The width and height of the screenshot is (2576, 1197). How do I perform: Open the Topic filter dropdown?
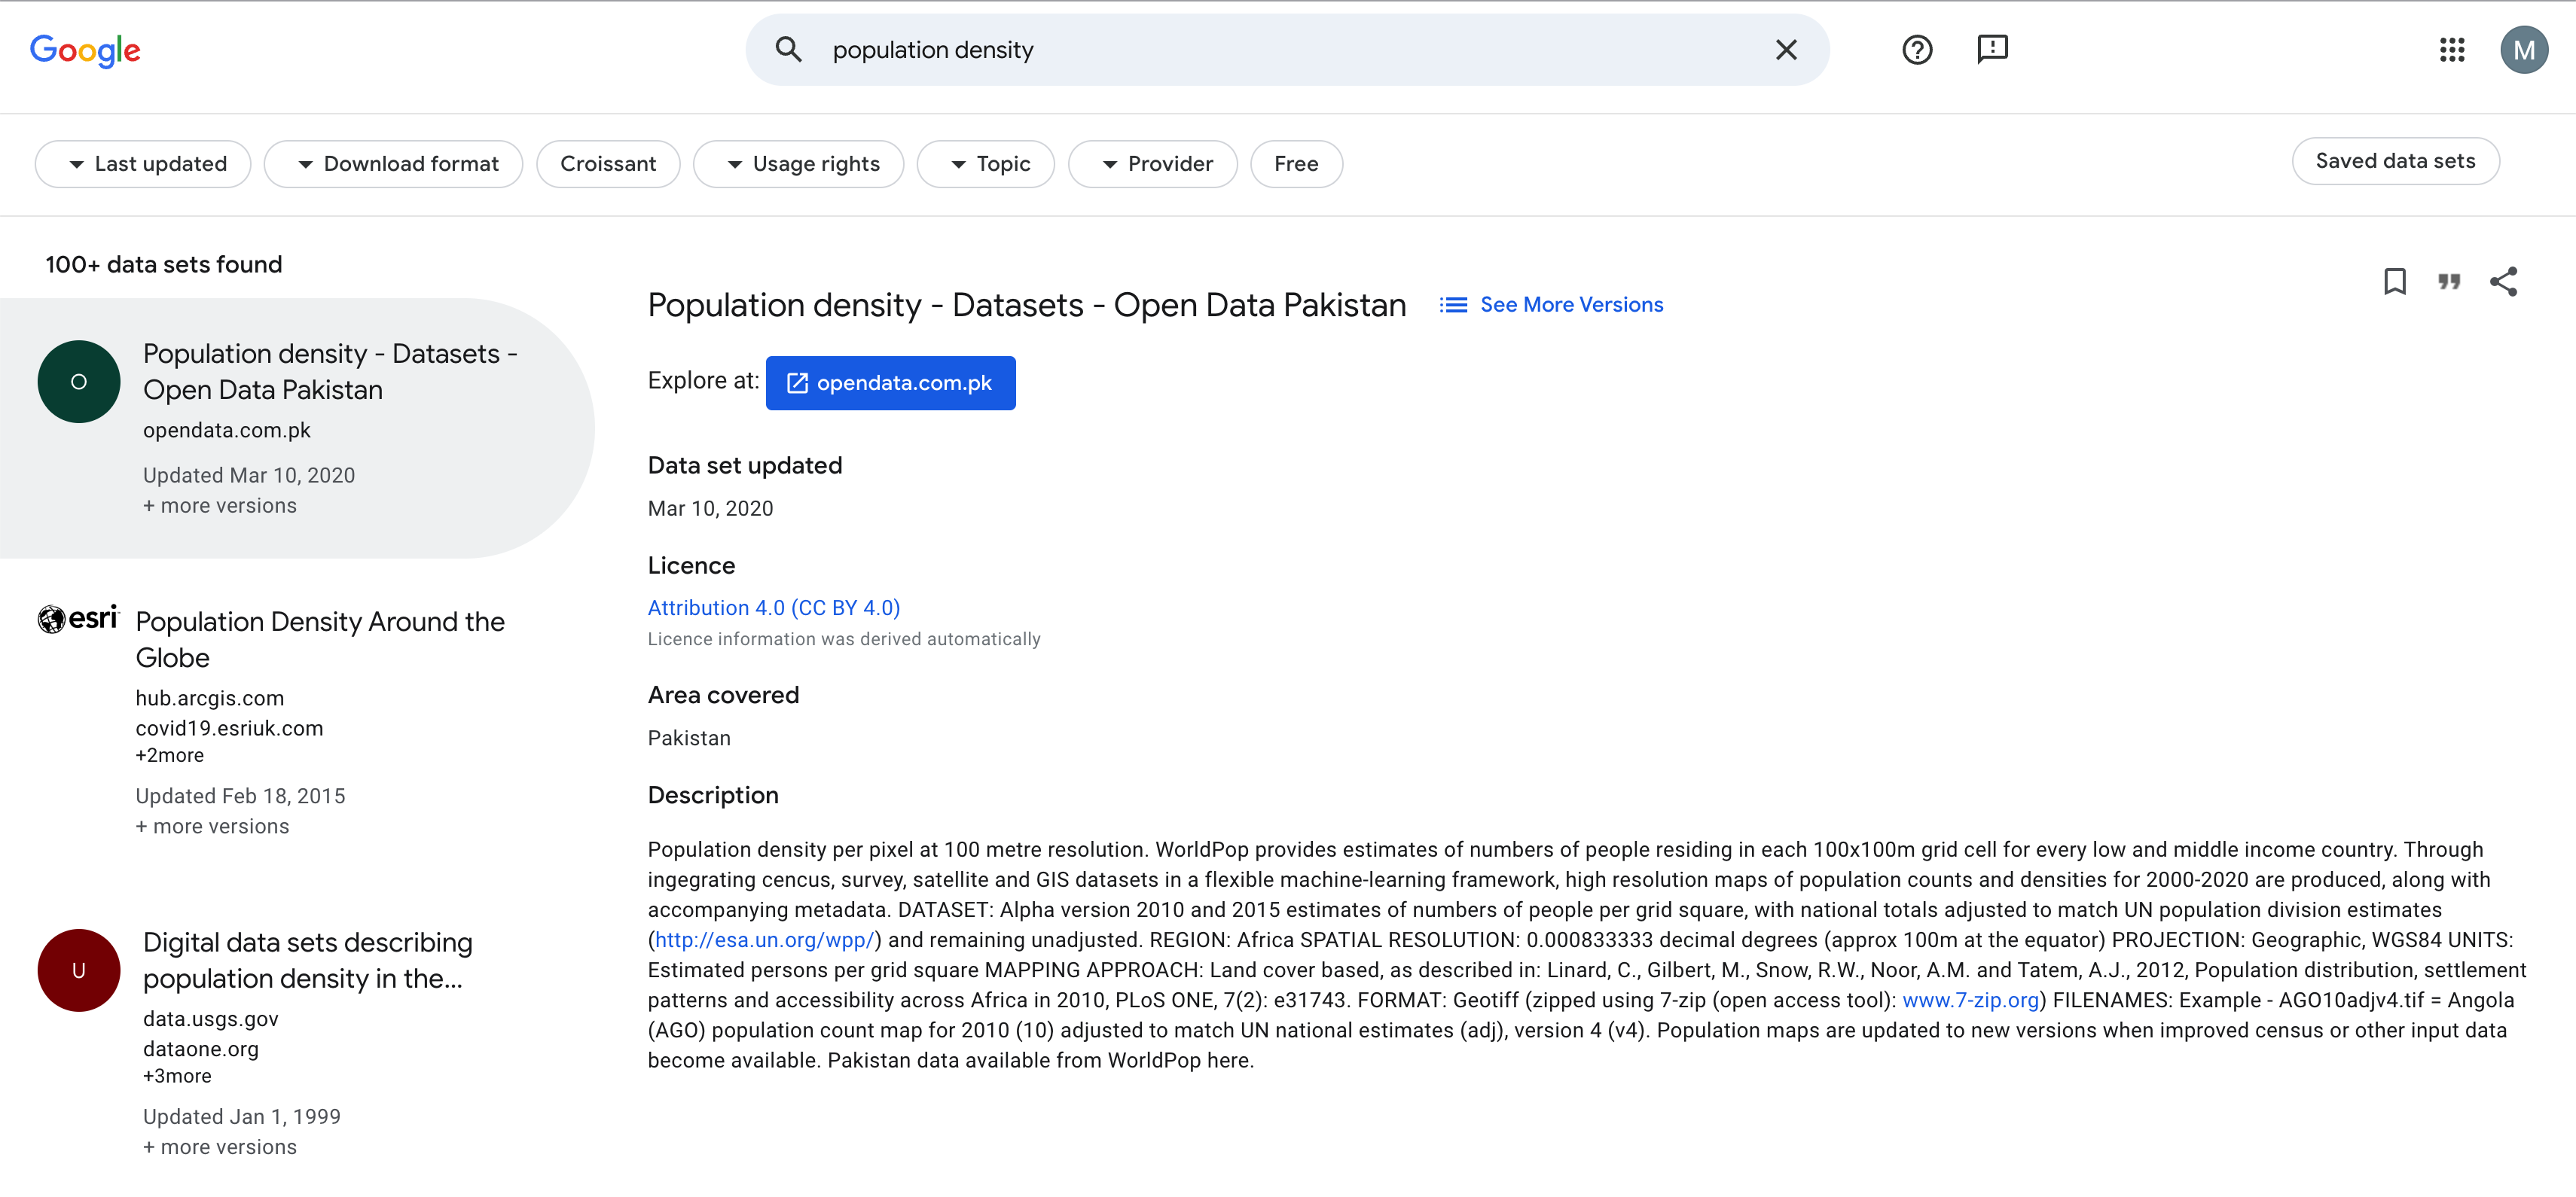[985, 164]
